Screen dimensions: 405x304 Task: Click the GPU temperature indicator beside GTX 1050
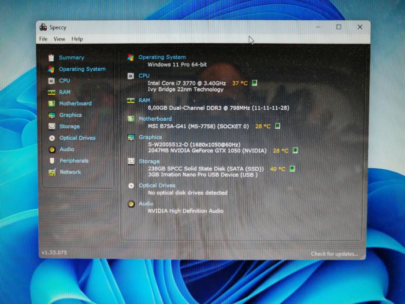295,150
